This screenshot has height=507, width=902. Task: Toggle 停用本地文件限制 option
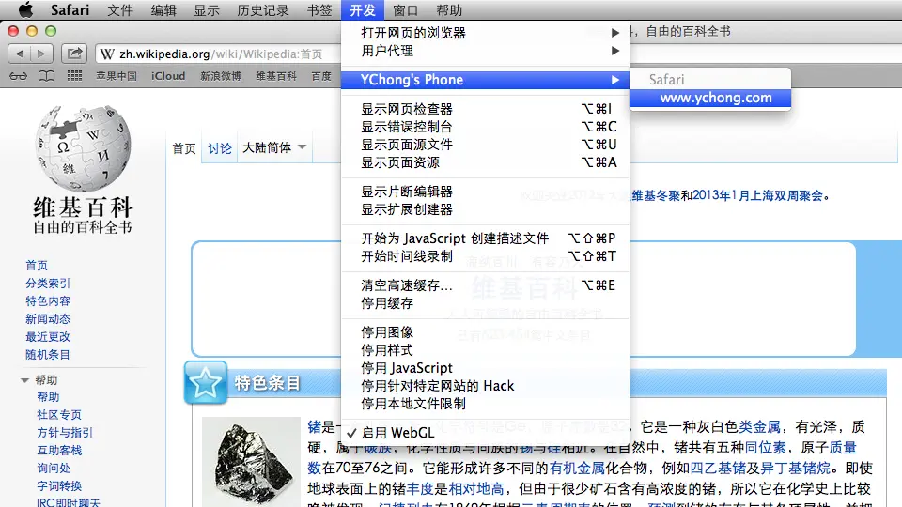click(x=485, y=404)
